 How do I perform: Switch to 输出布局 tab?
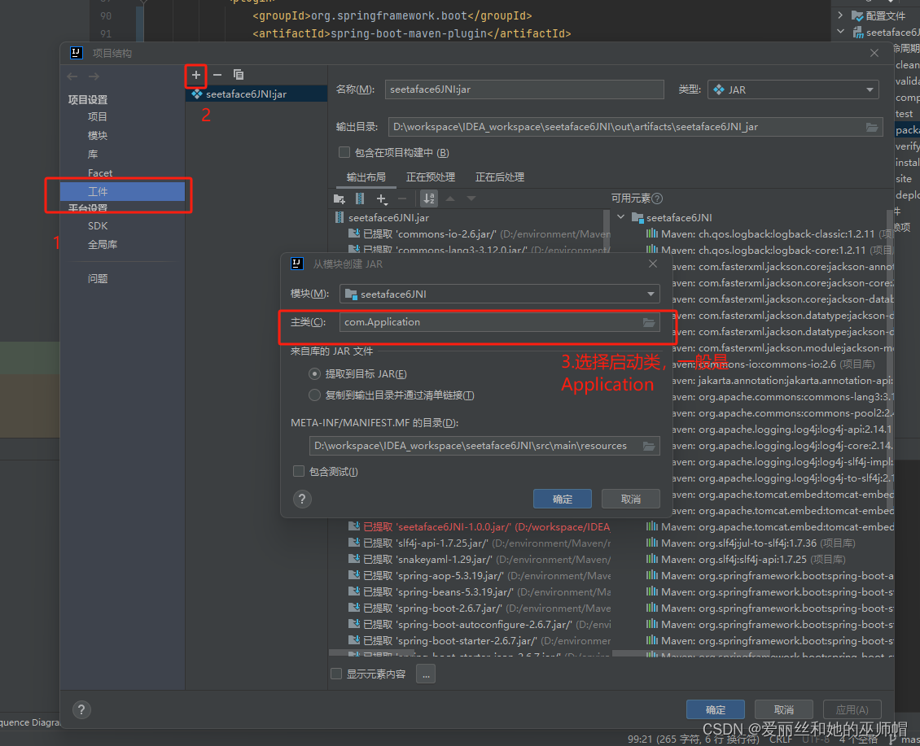366,177
